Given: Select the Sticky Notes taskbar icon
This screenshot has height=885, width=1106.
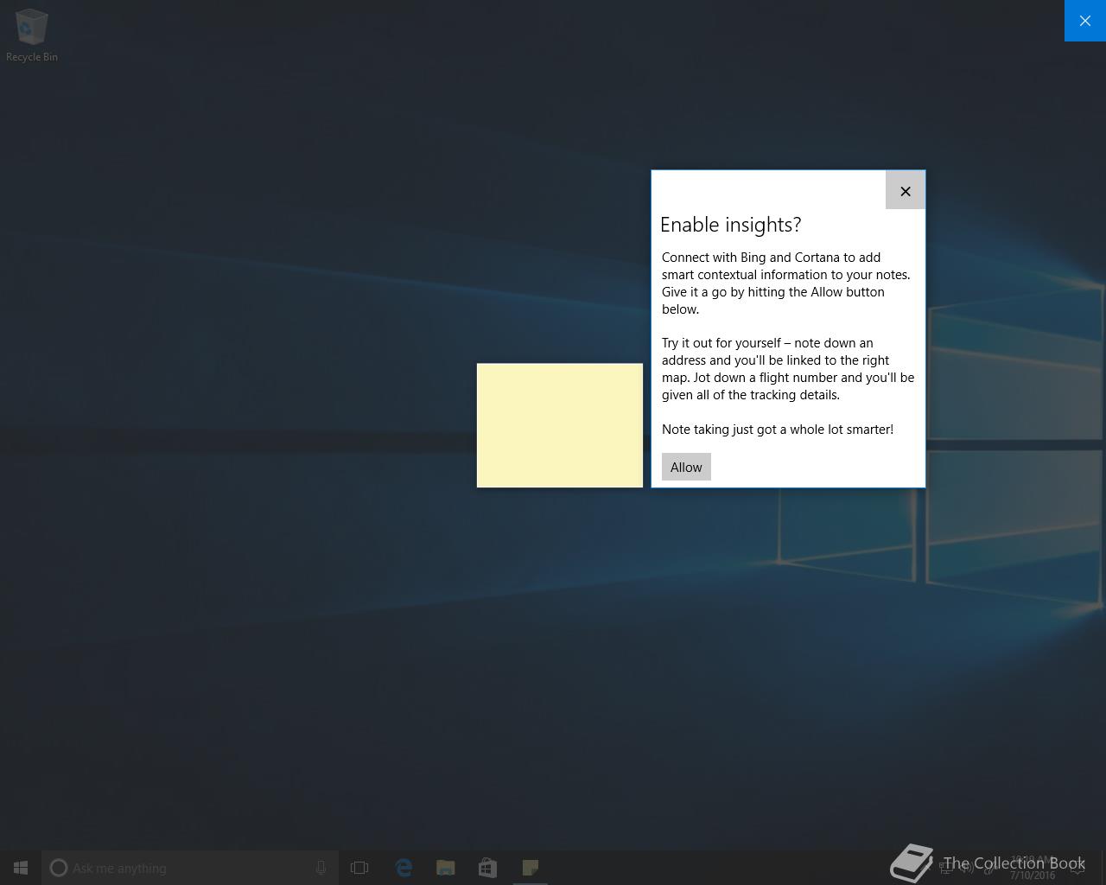Looking at the screenshot, I should [530, 868].
